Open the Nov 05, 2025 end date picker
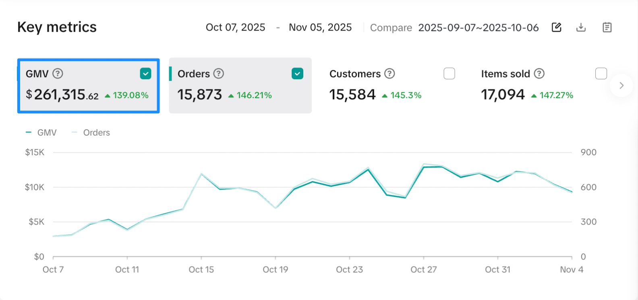This screenshot has height=300, width=638. (x=320, y=27)
